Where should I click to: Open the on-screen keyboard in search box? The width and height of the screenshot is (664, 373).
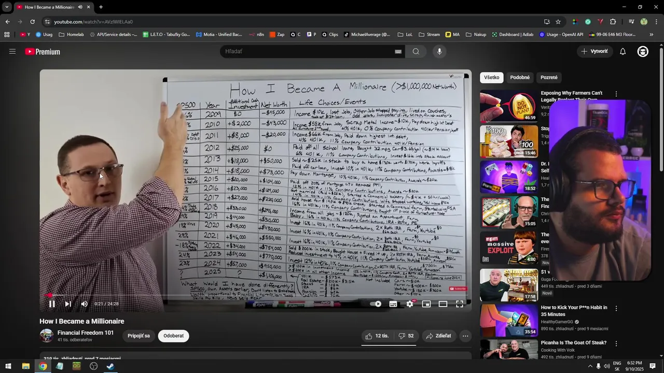[x=398, y=51]
